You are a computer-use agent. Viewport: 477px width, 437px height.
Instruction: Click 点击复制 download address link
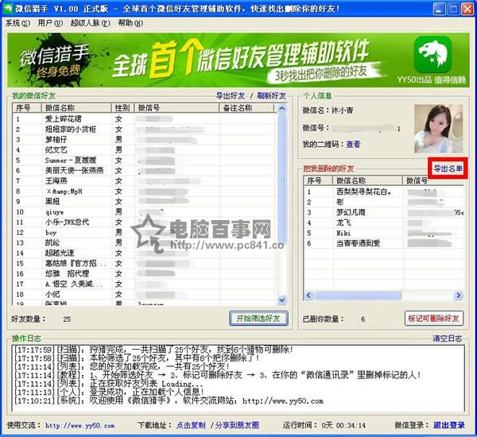pyautogui.click(x=191, y=425)
